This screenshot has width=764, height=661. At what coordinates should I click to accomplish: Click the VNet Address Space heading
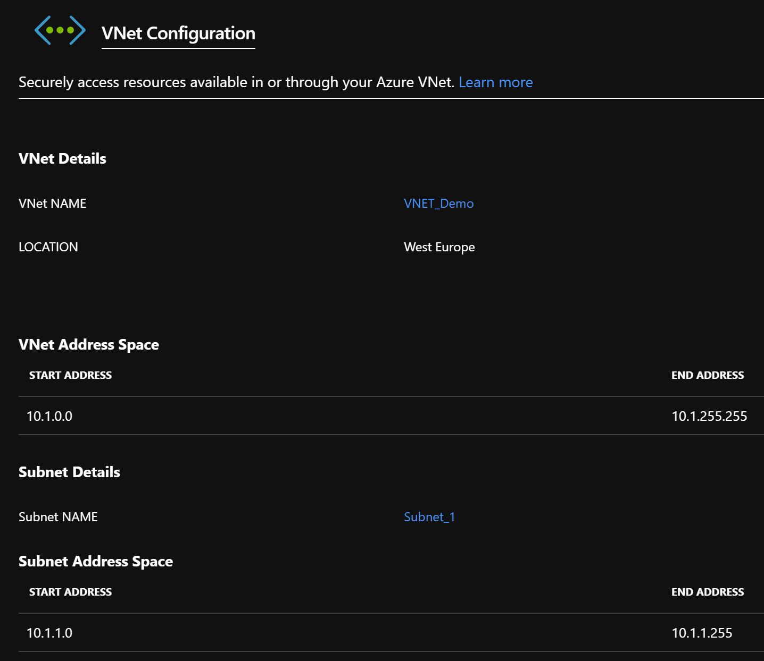[88, 345]
